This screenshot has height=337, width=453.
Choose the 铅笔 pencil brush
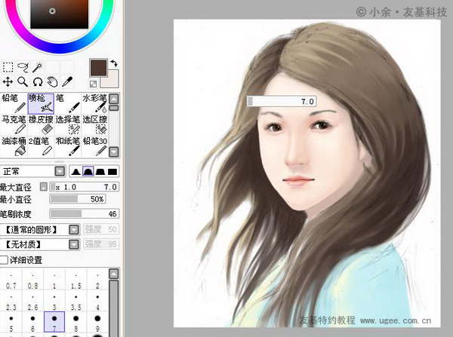[14, 103]
